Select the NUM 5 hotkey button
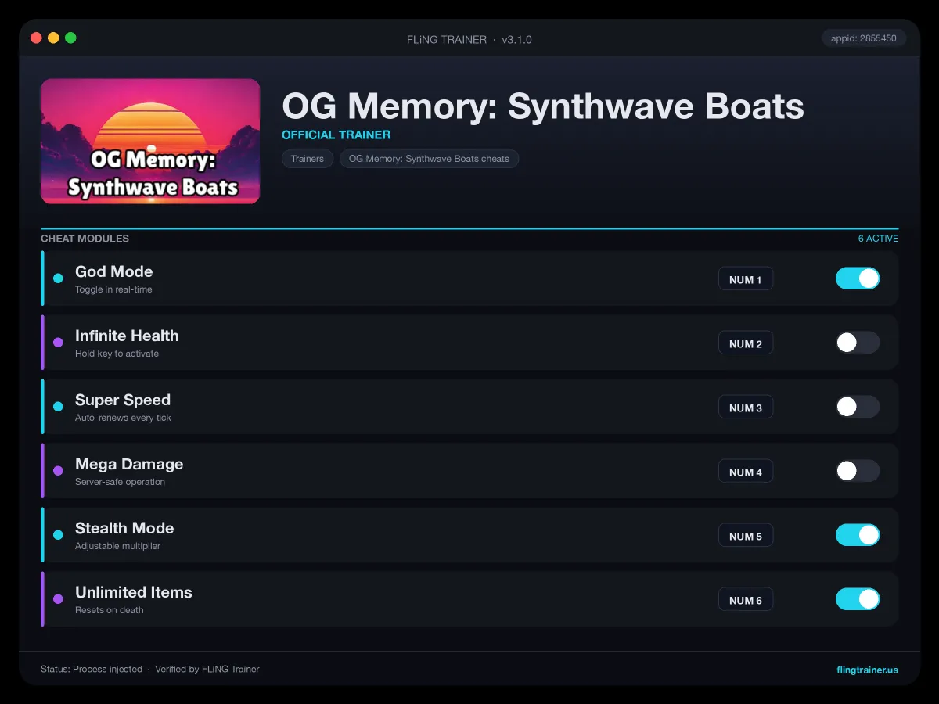This screenshot has height=704, width=939. pyautogui.click(x=746, y=536)
